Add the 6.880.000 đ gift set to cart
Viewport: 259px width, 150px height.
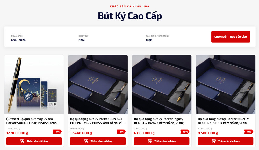click(x=162, y=141)
